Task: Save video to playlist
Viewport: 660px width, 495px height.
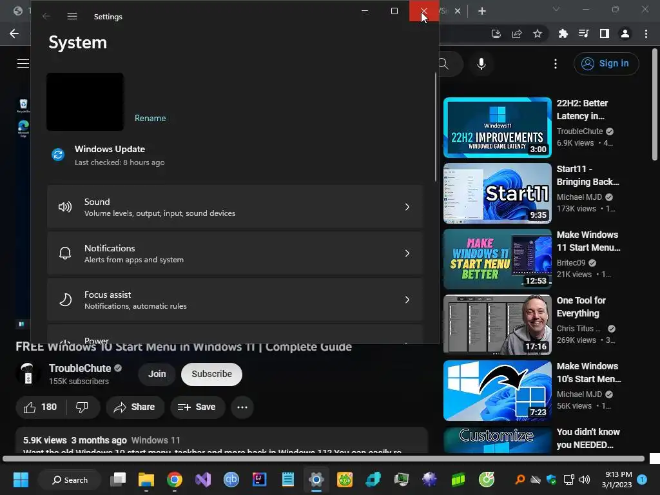Action: click(x=197, y=407)
